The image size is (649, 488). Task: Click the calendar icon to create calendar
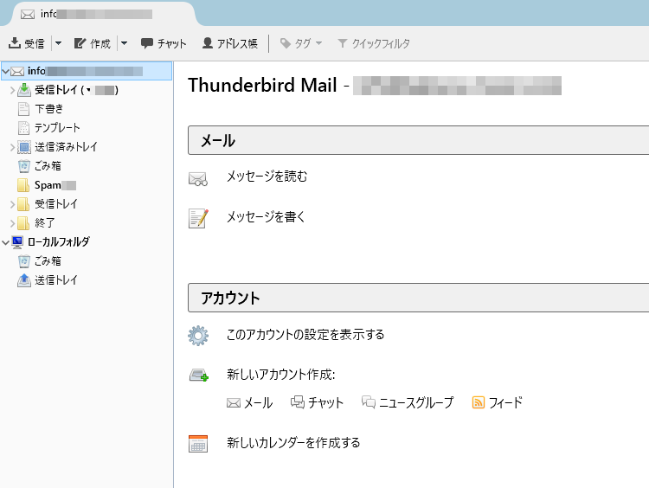tap(198, 443)
